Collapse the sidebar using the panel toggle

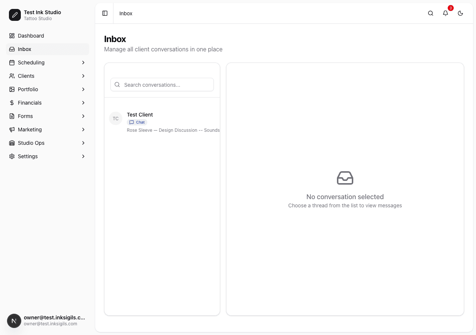[104, 13]
